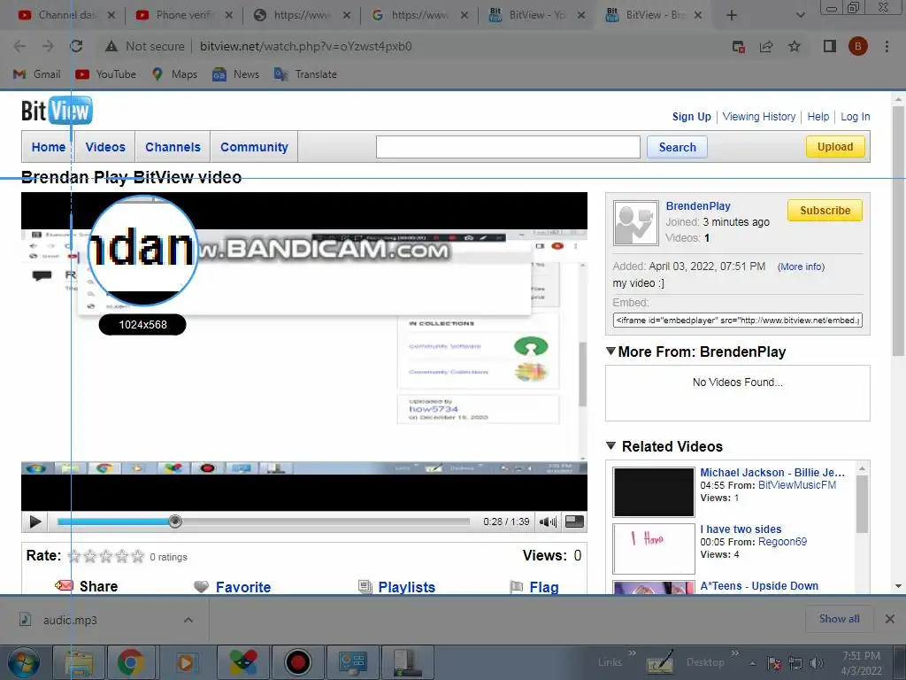Open Michael Jackson - Billie Jean video
906x680 pixels.
(x=772, y=473)
